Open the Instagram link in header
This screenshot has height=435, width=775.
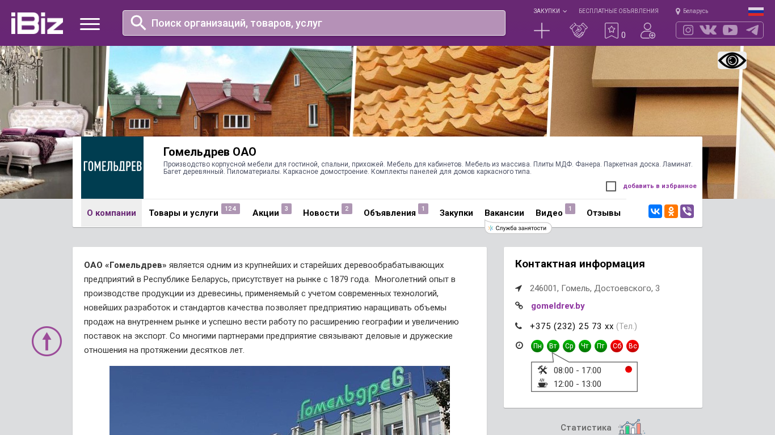point(688,30)
